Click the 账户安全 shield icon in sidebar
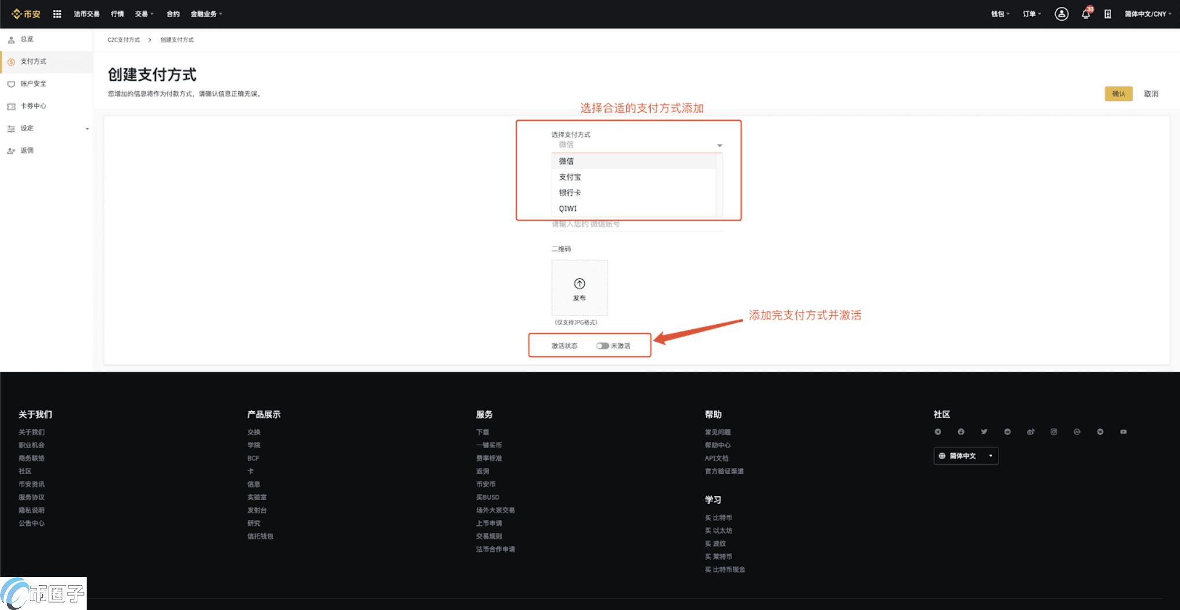The width and height of the screenshot is (1180, 610). click(x=11, y=84)
